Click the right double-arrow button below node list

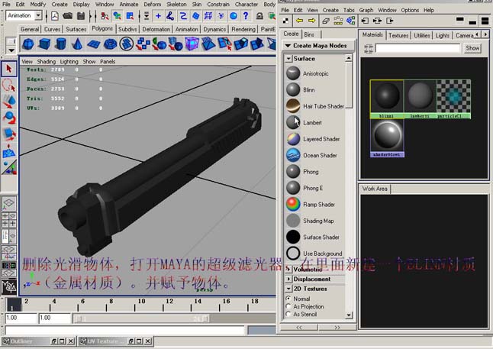(337, 328)
